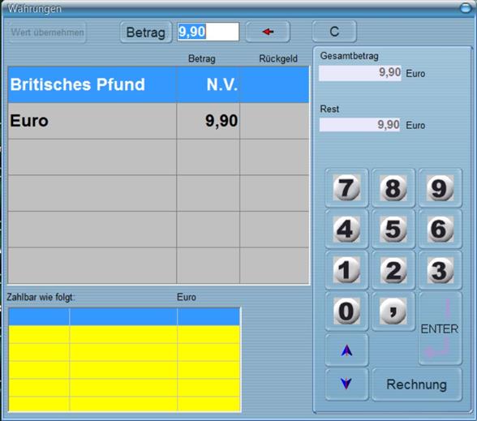The height and width of the screenshot is (421, 477).
Task: Tap the number 0 keypad button
Action: pos(346,311)
